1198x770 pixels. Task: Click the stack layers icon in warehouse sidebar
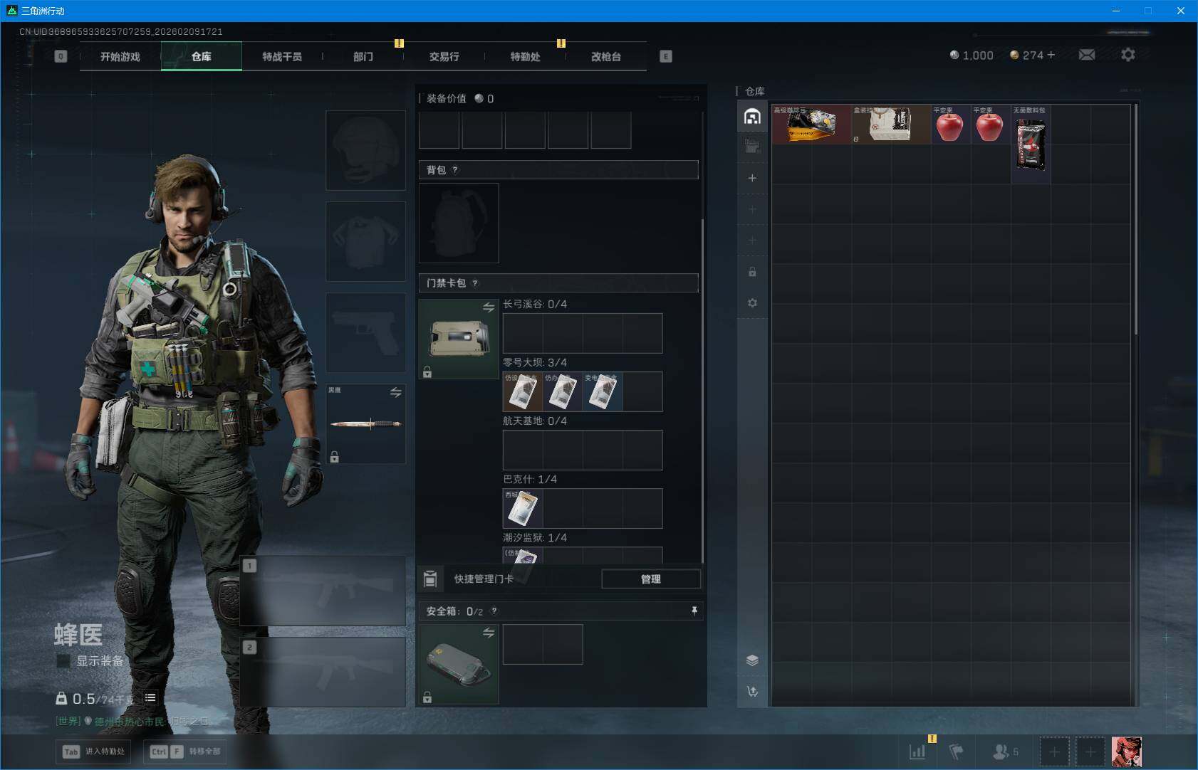click(x=752, y=660)
